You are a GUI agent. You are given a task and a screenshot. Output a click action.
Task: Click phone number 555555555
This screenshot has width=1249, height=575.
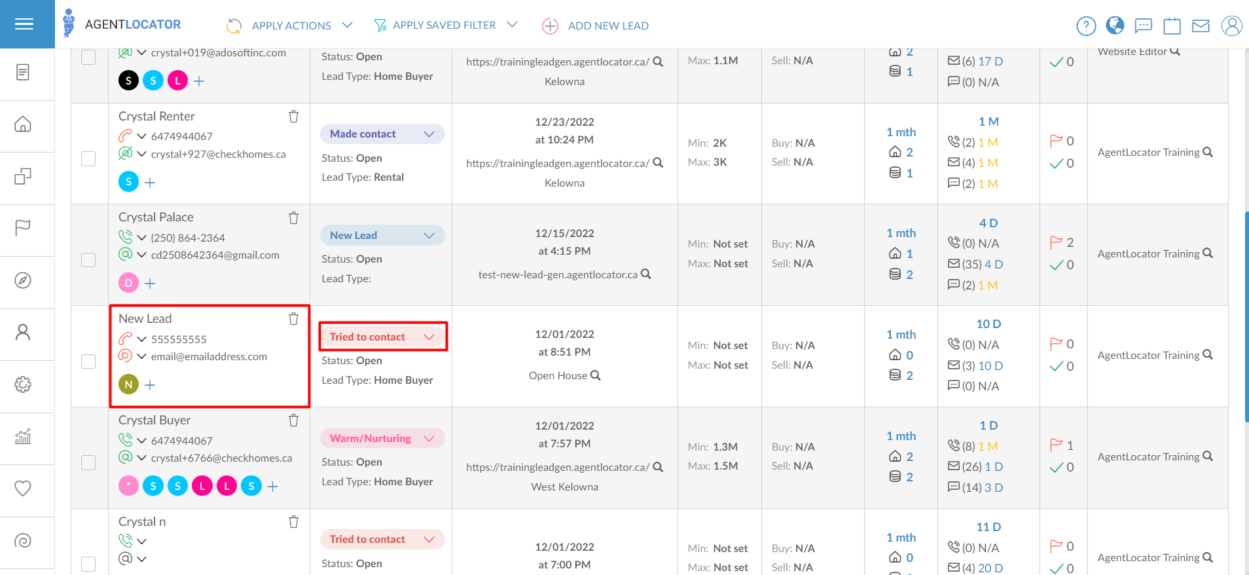click(x=179, y=339)
